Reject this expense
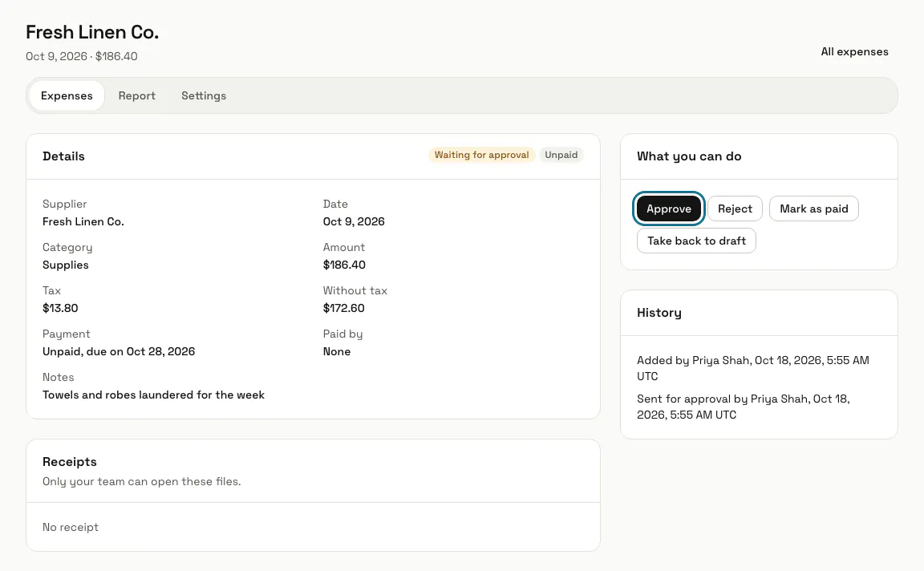 (x=735, y=209)
